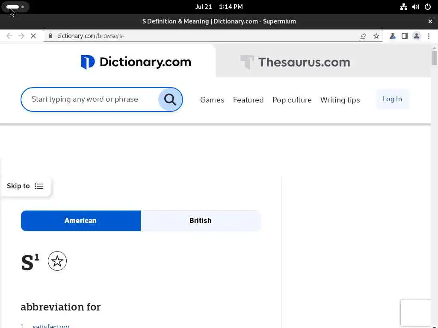The image size is (438, 328).
Task: Close the Supermium browser window
Action: coord(430,21)
